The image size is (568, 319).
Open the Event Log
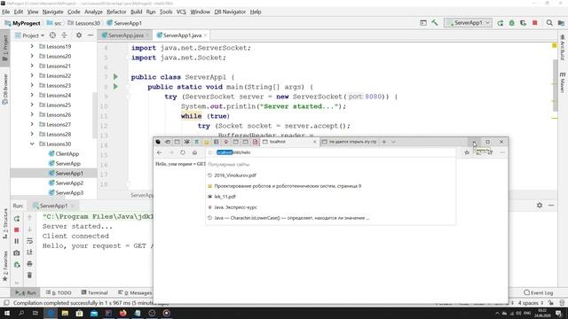click(x=539, y=292)
